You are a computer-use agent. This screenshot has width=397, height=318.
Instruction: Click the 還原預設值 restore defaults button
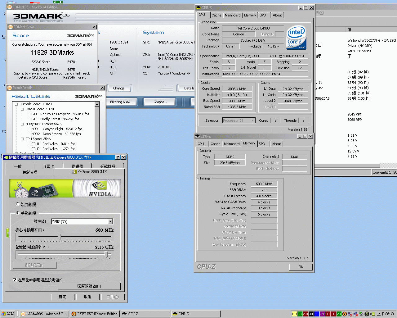point(89,286)
